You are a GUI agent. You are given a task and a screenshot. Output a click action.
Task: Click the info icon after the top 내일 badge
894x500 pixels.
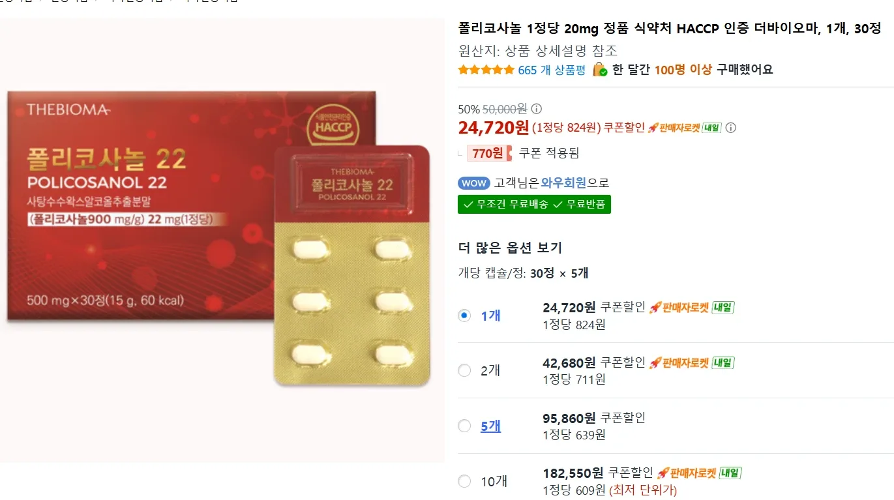731,128
